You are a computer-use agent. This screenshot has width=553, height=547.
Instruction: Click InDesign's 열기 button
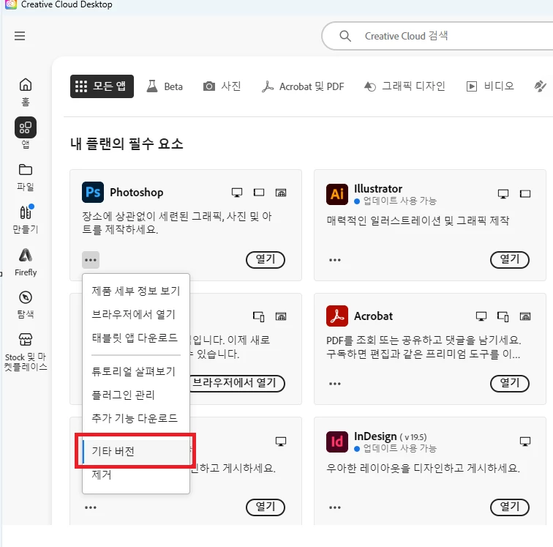coord(510,507)
